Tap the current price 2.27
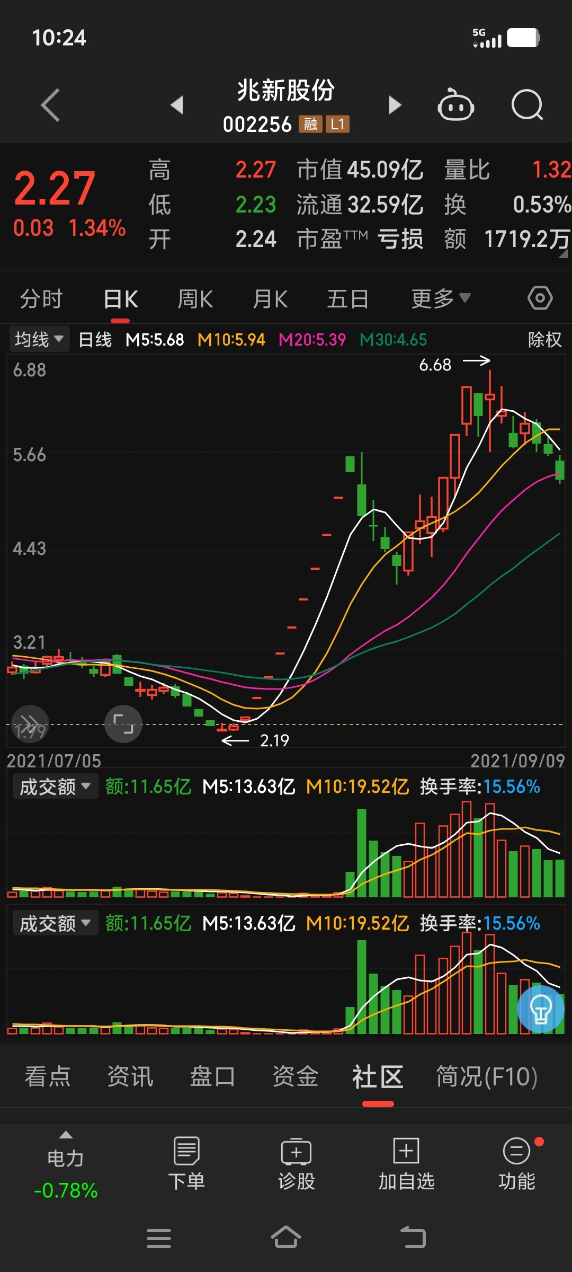This screenshot has width=572, height=1272. pos(55,188)
